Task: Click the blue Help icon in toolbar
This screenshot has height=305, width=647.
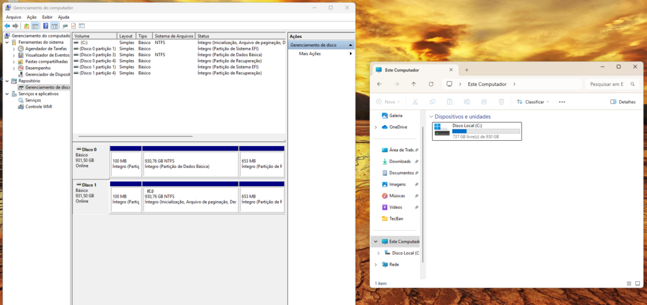Action: click(x=46, y=26)
